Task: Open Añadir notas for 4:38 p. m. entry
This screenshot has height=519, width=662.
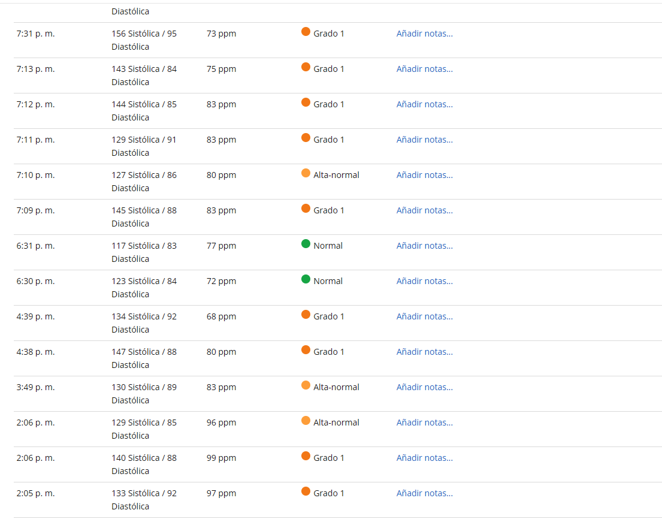Action: [424, 352]
